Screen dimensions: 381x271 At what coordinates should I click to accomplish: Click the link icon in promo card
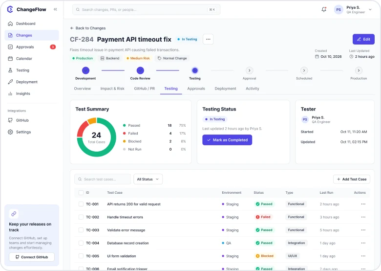coord(14,214)
